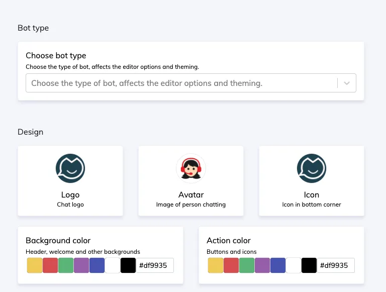Image resolution: width=386 pixels, height=292 pixels.
Task: Click the description line under 'Choose bot type'
Action: click(x=112, y=67)
